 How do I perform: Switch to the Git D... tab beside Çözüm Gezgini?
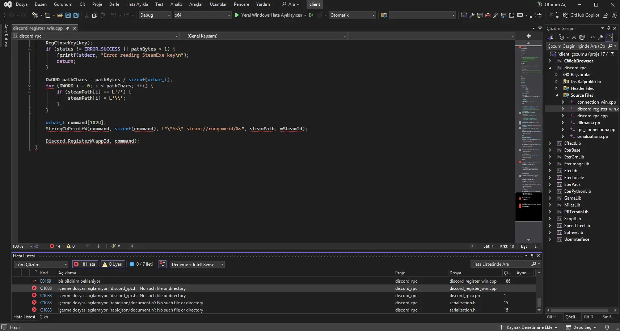pyautogui.click(x=590, y=317)
